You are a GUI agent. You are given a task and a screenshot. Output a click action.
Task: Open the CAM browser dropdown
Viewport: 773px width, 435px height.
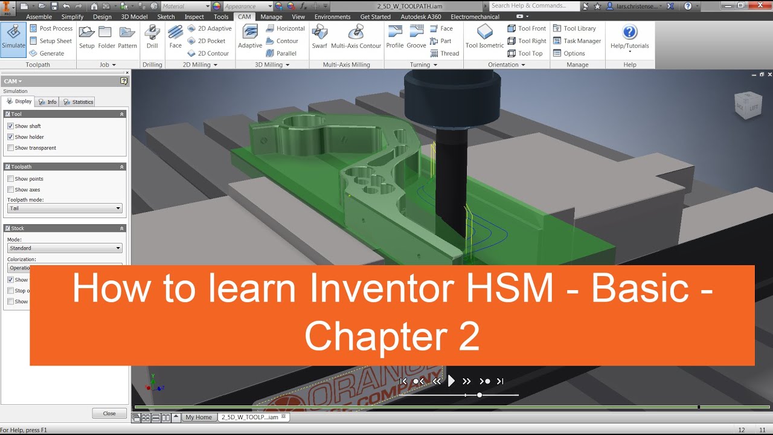tap(13, 81)
